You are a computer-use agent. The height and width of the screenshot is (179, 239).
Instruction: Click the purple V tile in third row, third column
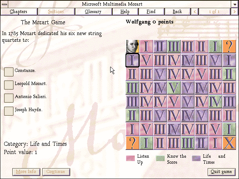click(x=160, y=74)
